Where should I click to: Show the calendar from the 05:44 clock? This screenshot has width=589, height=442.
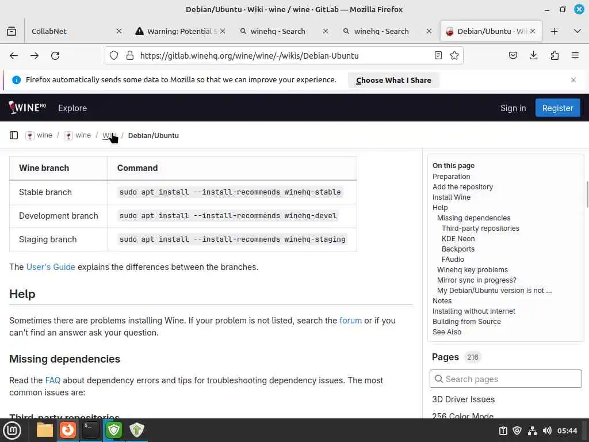pyautogui.click(x=567, y=430)
